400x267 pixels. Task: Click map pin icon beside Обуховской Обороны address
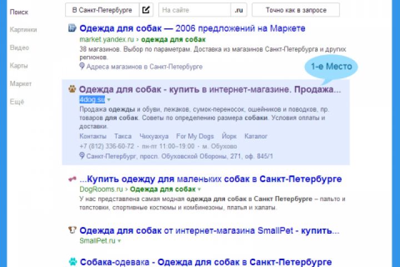[82, 156]
